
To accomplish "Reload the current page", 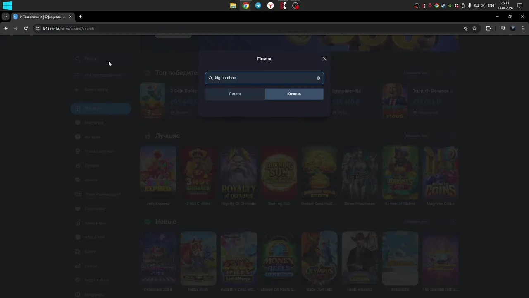I will coord(26,29).
